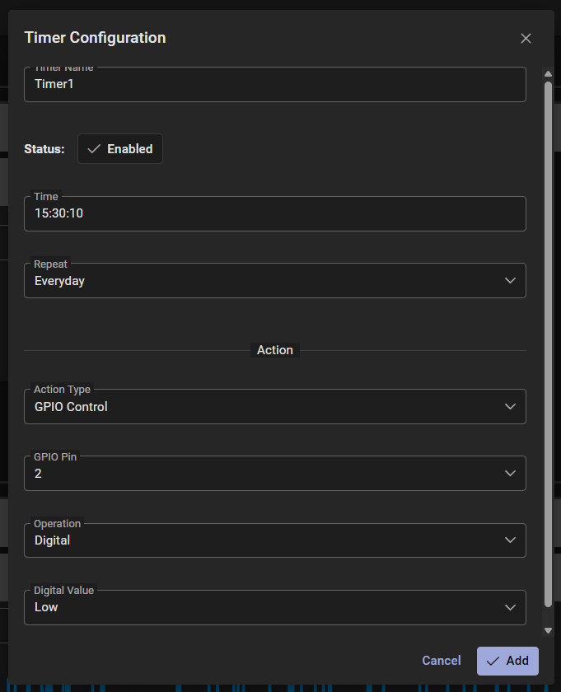Click the checkmark icon on Add button
This screenshot has height=692, width=561.
[493, 661]
